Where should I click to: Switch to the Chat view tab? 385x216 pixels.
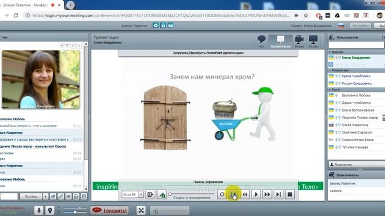pos(262,41)
